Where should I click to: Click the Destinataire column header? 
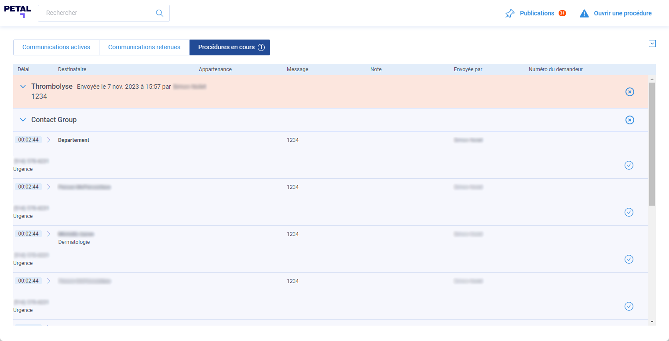(x=72, y=69)
